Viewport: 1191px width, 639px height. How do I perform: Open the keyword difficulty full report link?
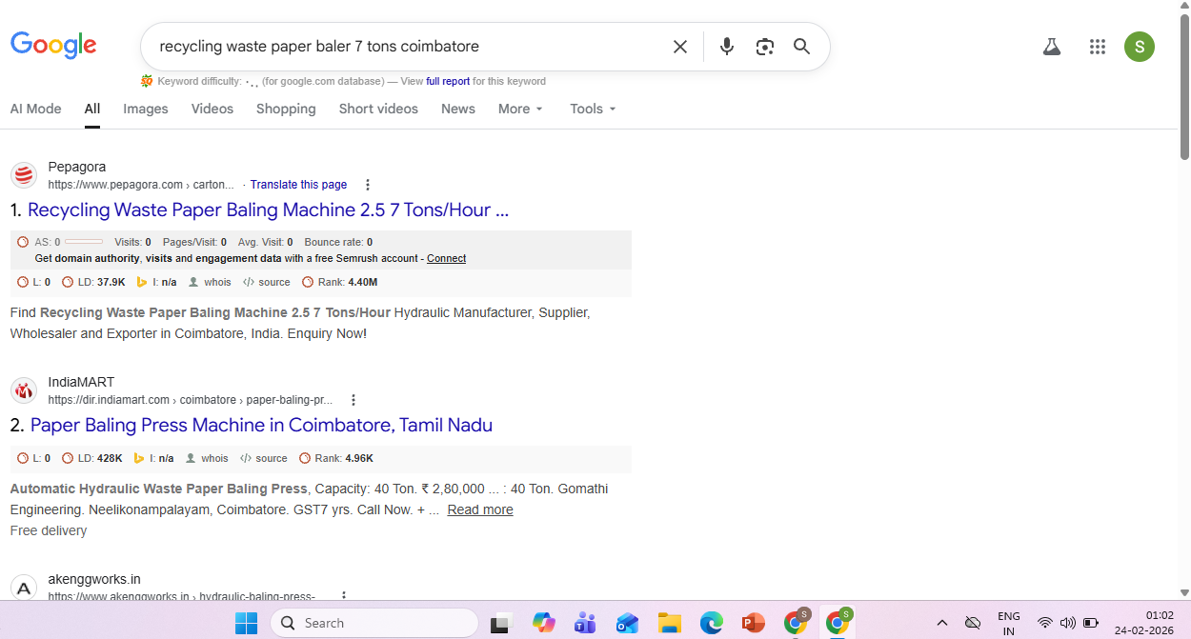pos(448,81)
